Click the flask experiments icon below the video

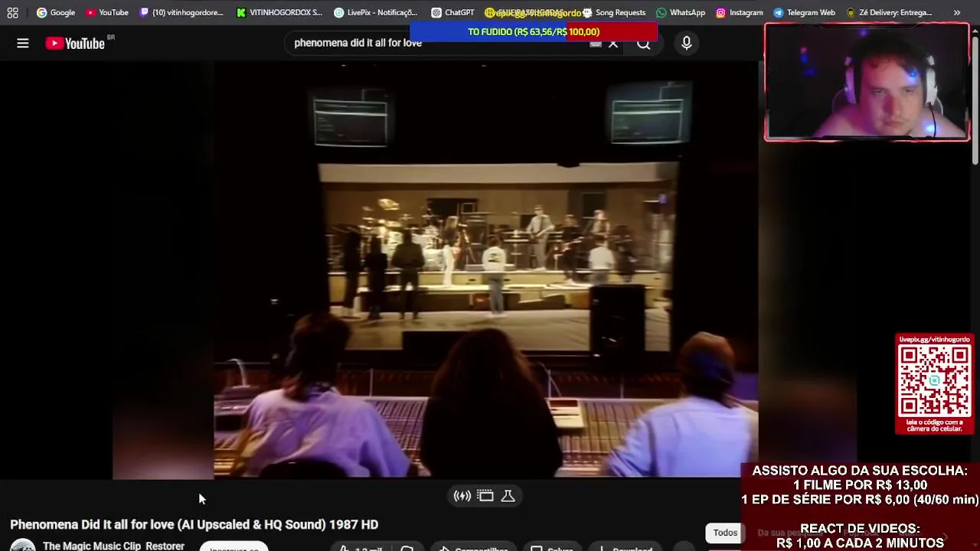click(x=508, y=496)
